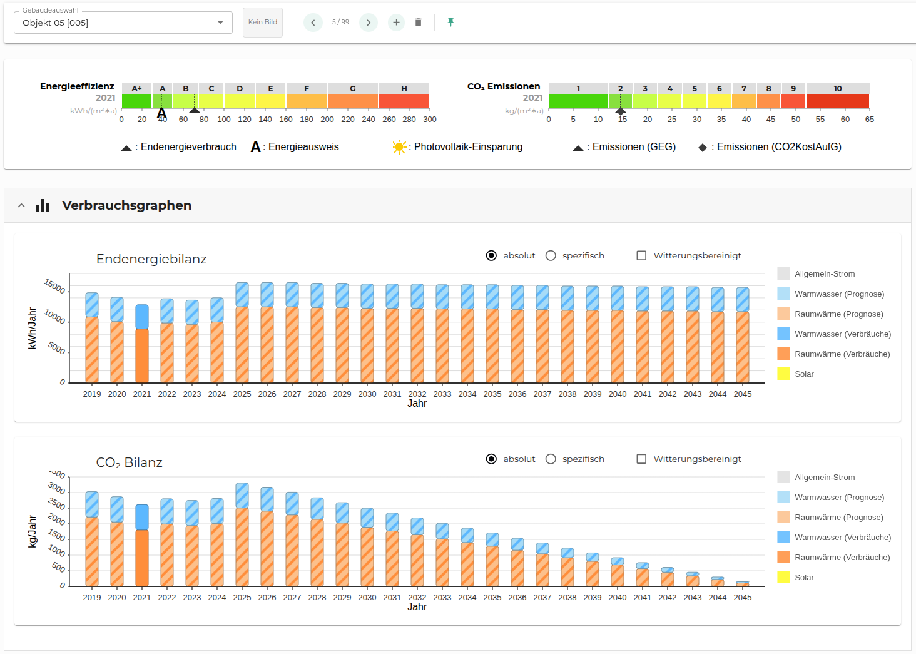Select 'spezifisch' for Endenergiebilanz chart

pos(551,255)
